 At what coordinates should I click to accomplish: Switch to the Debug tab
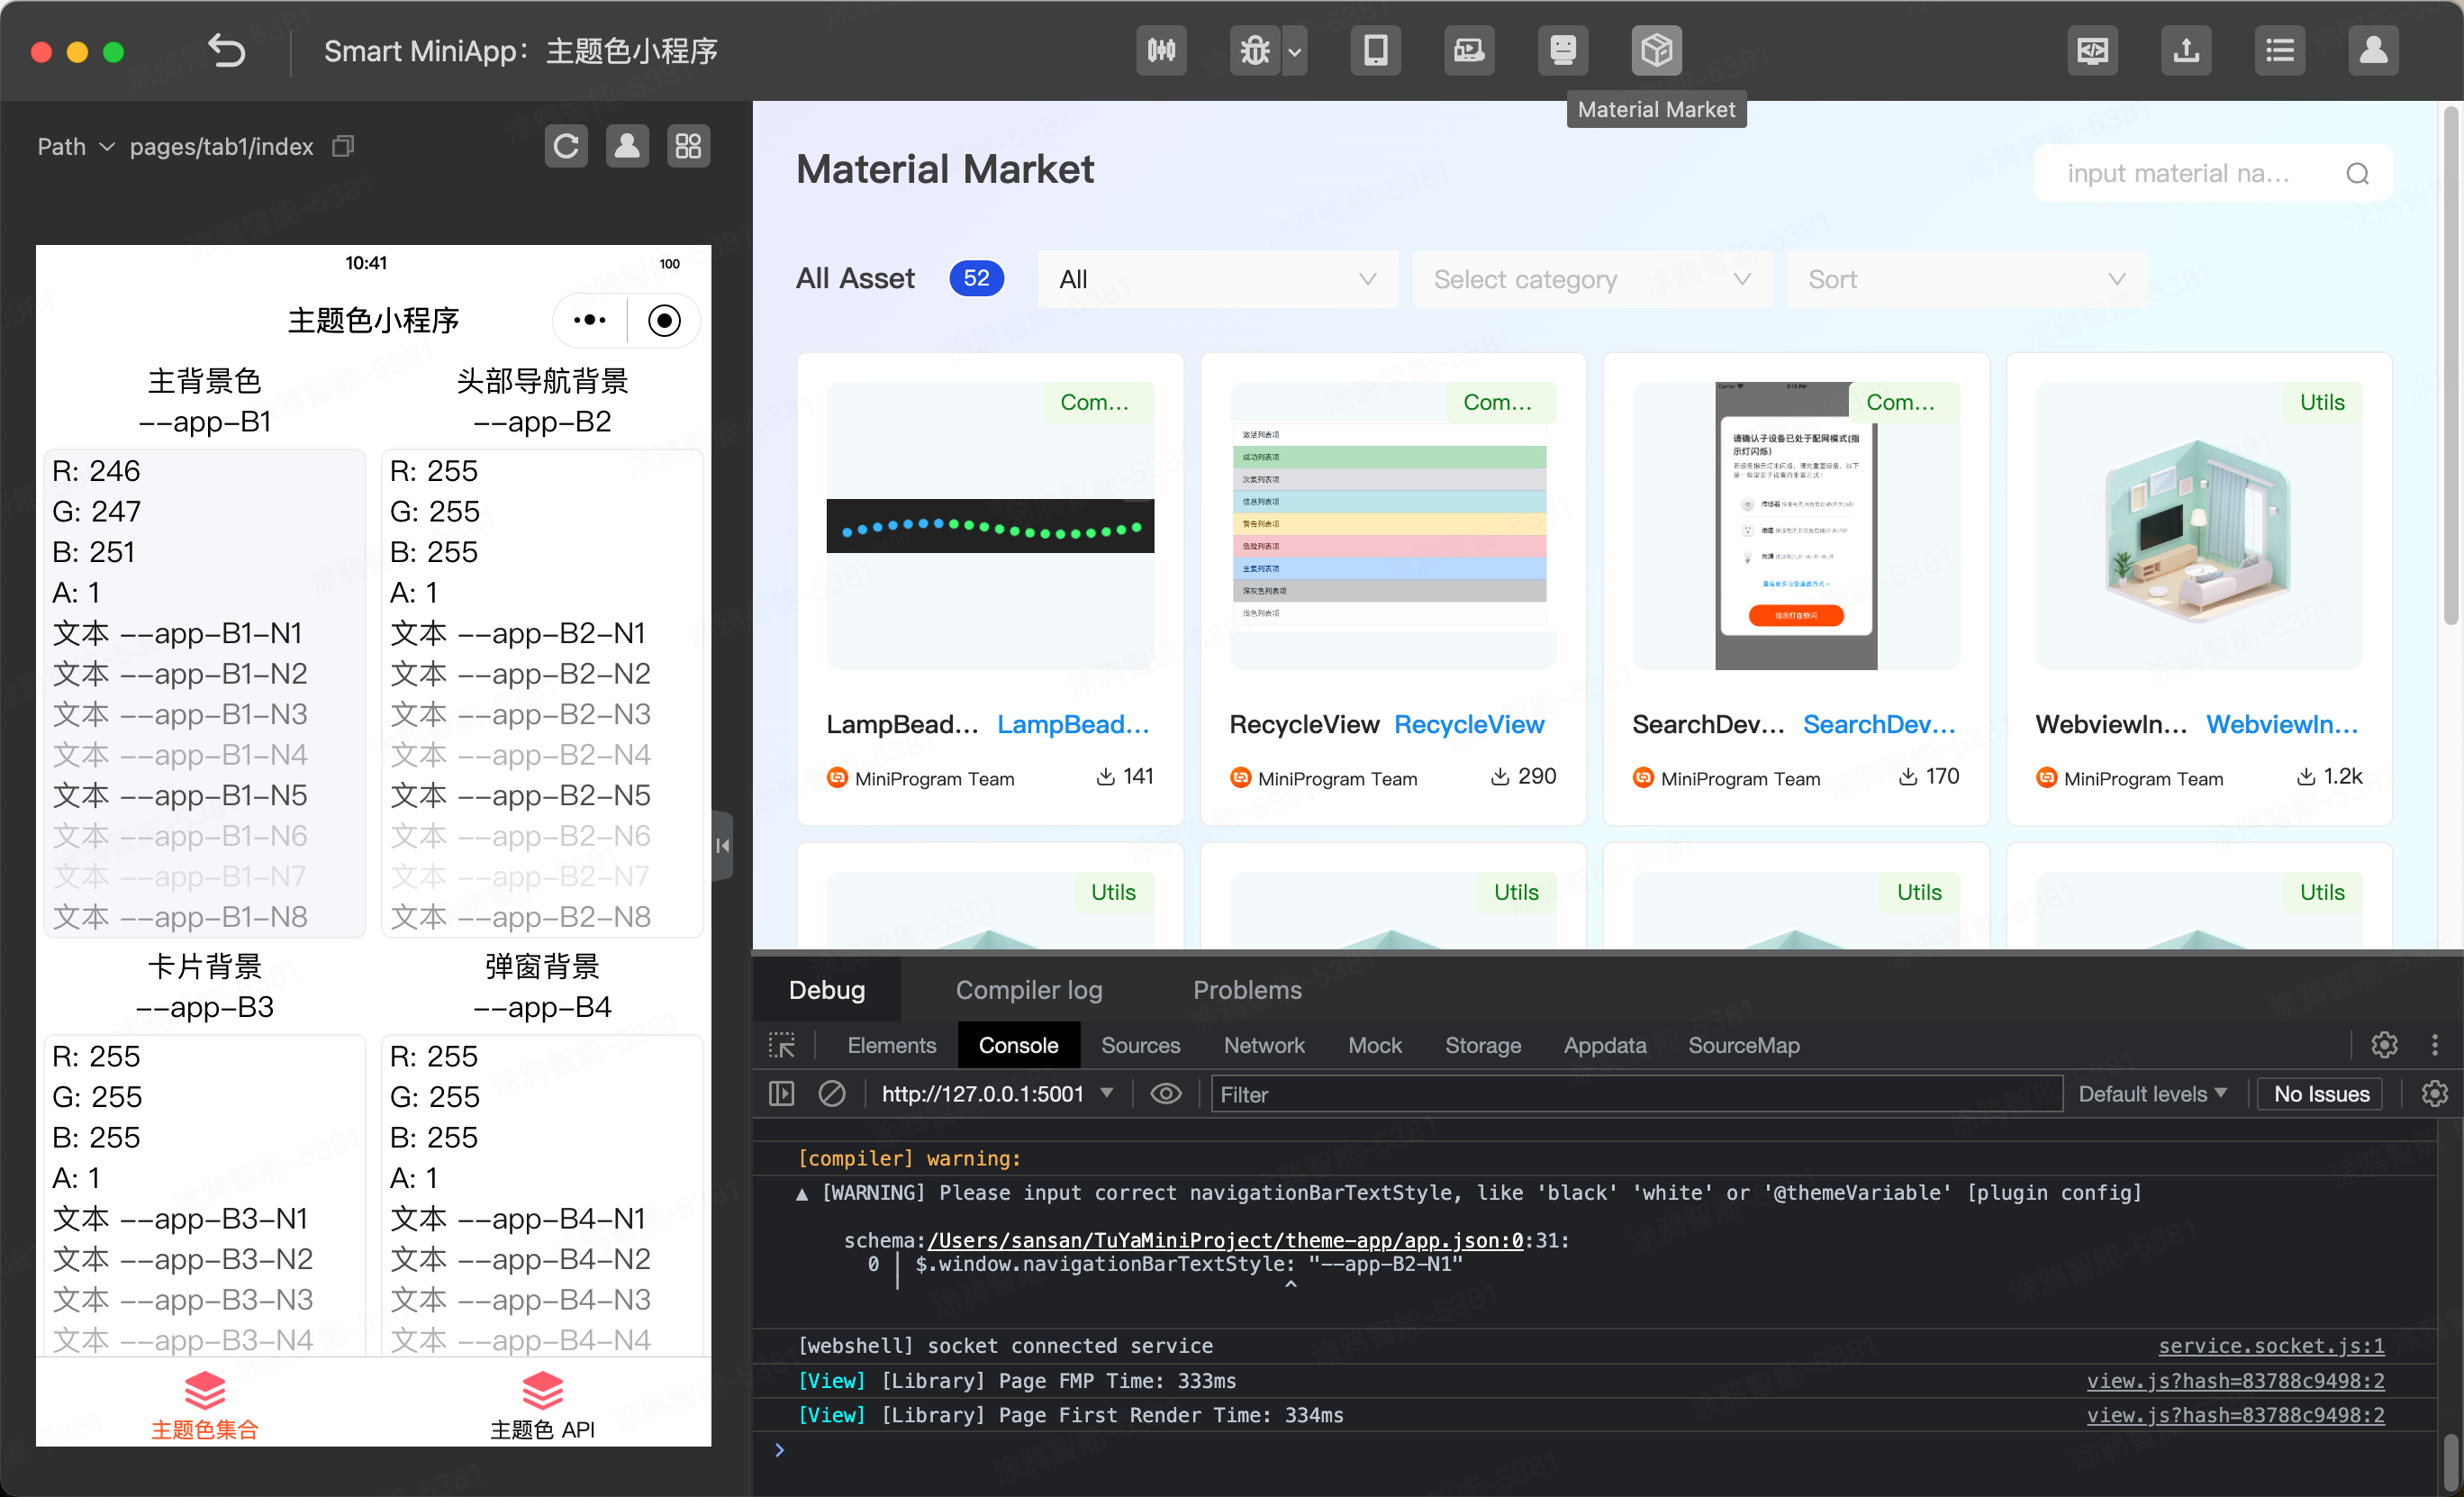[x=827, y=990]
